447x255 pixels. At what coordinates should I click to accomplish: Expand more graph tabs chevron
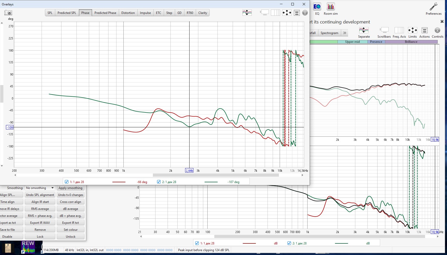point(344,33)
